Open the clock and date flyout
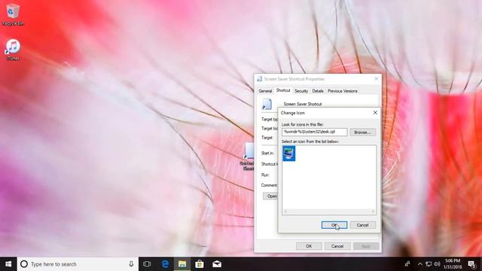The image size is (482, 271). (x=453, y=264)
